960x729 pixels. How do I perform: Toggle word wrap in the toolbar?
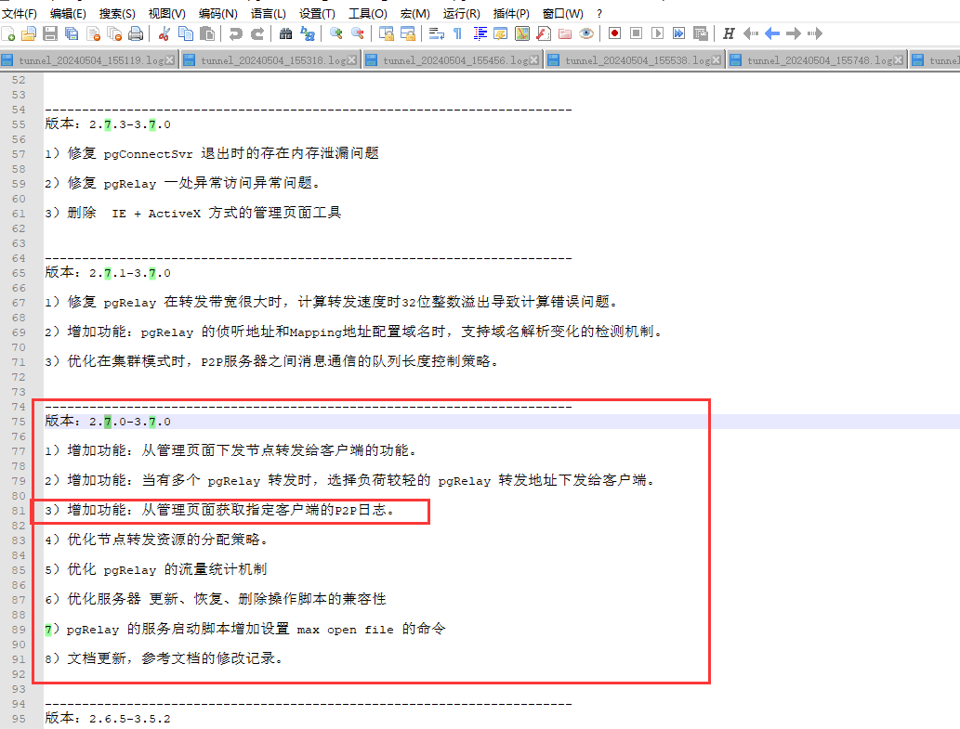(x=436, y=34)
